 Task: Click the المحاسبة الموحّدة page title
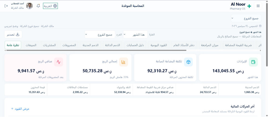coord(133,6)
